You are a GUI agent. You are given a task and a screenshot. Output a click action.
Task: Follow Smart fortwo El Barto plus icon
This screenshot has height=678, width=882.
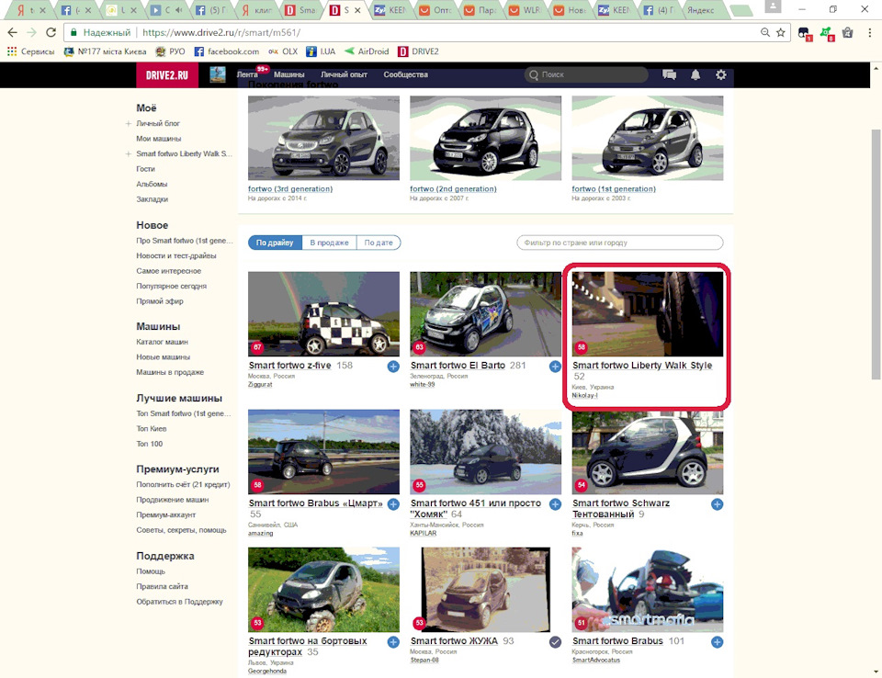click(x=555, y=367)
